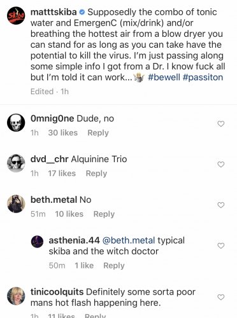
Task: View tinicoolquits' profile photo
Action: click(x=16, y=296)
